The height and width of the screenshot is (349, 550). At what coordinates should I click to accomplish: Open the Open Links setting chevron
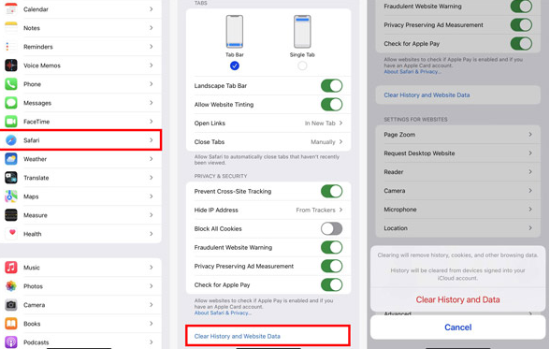(x=340, y=124)
